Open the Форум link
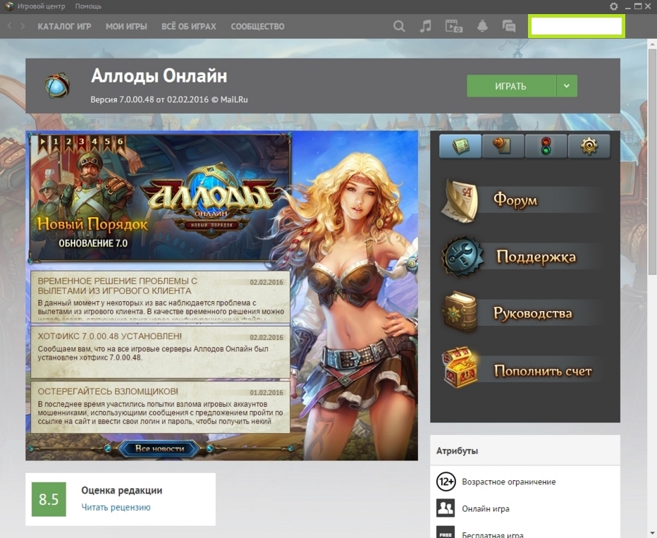 pos(515,200)
